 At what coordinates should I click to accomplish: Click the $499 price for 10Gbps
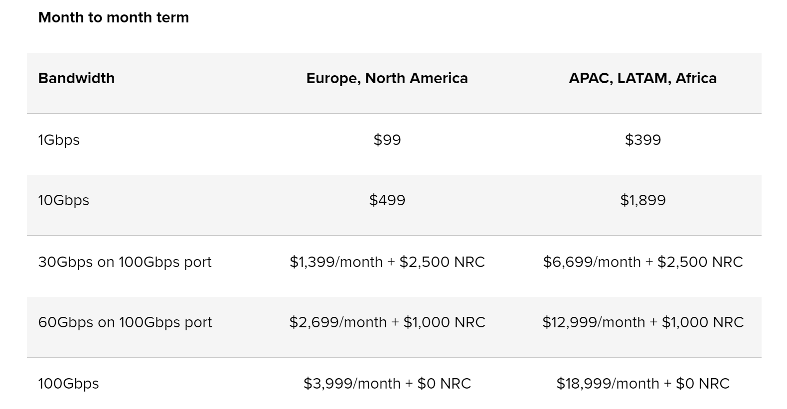387,200
